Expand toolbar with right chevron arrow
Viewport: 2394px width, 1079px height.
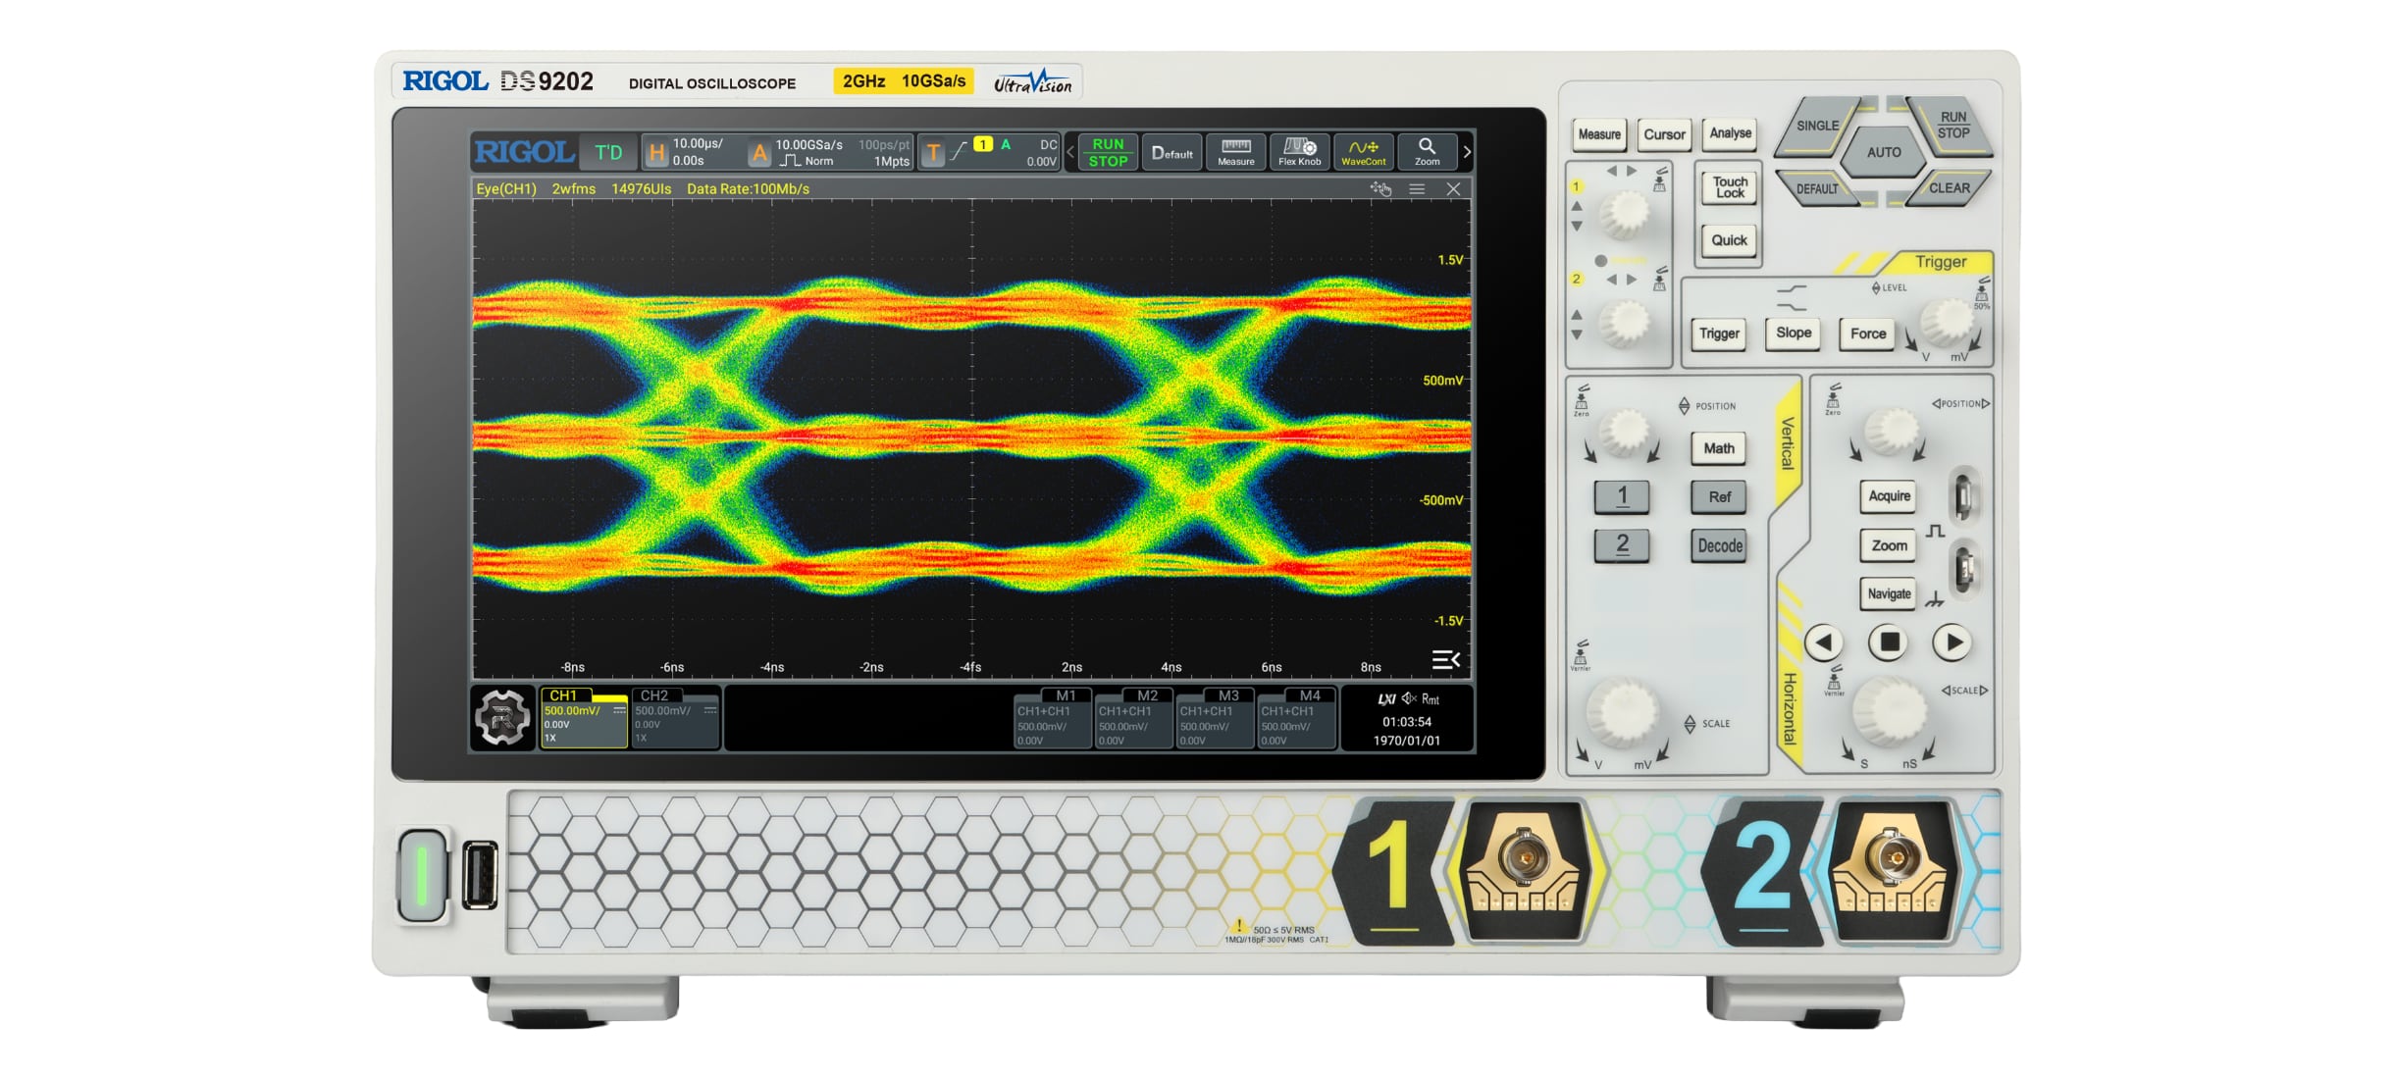[1467, 152]
